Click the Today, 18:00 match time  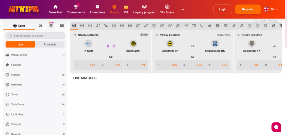tap(223, 35)
